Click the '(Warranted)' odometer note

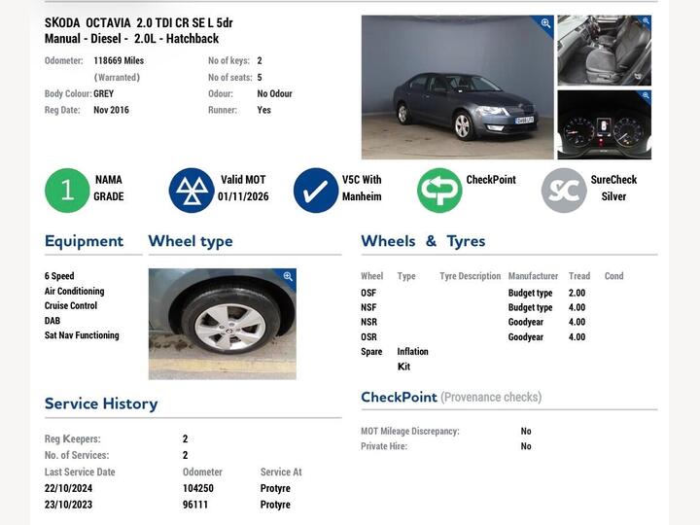117,77
